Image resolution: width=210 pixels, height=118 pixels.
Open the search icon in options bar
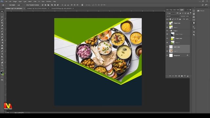tap(203, 5)
